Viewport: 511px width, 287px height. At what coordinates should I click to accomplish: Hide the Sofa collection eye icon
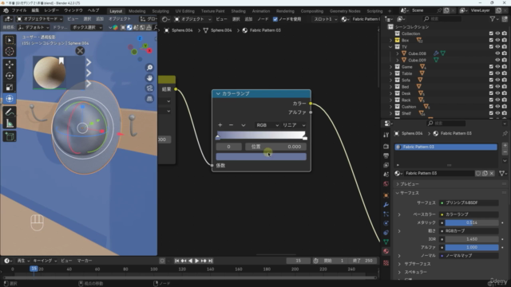497,80
